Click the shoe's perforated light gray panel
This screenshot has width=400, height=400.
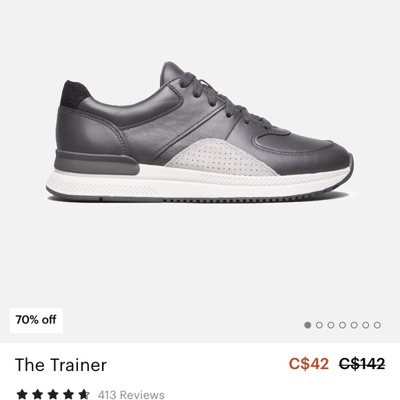221,157
